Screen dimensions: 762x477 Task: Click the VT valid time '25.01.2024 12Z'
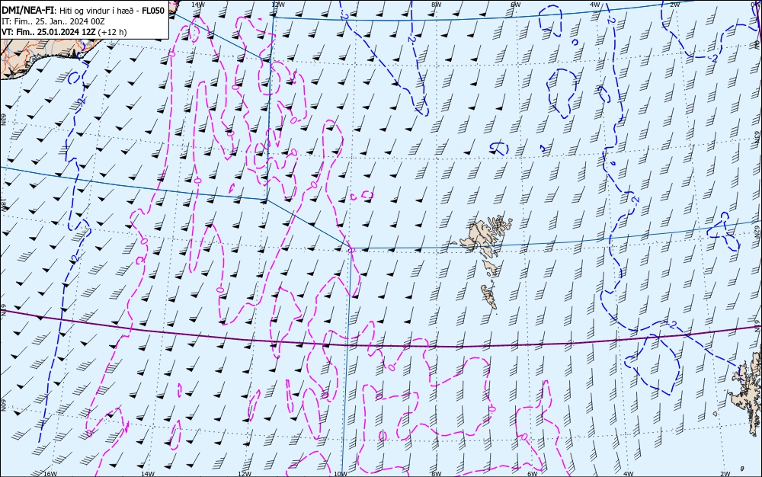click(66, 32)
